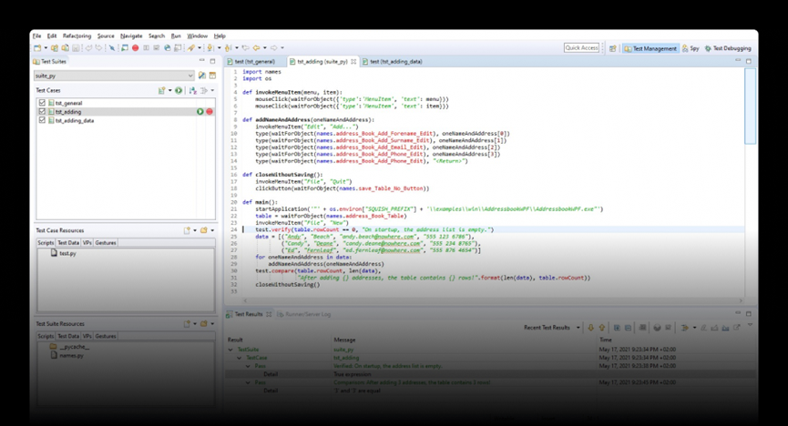
Task: Click the pencil search tool icon in toolbar
Action: pyautogui.click(x=191, y=48)
